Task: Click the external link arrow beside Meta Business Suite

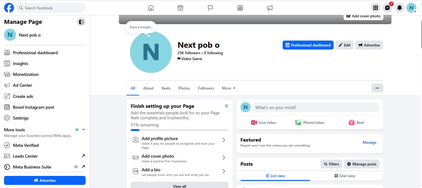Action: coord(83,167)
